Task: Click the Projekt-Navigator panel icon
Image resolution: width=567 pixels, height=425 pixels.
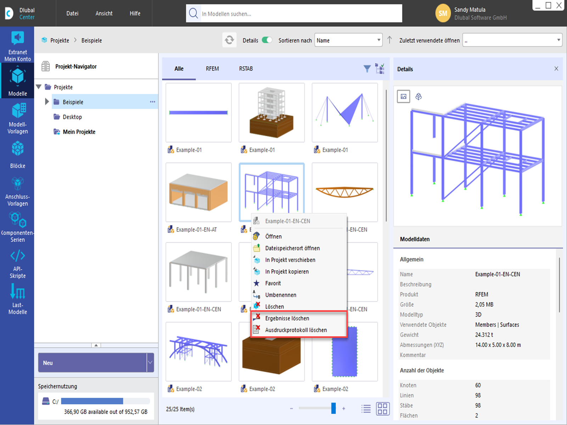Action: tap(46, 66)
